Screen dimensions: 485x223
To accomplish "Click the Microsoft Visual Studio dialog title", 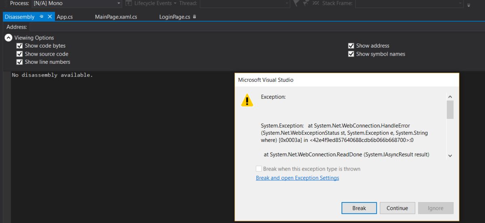I will click(x=266, y=80).
